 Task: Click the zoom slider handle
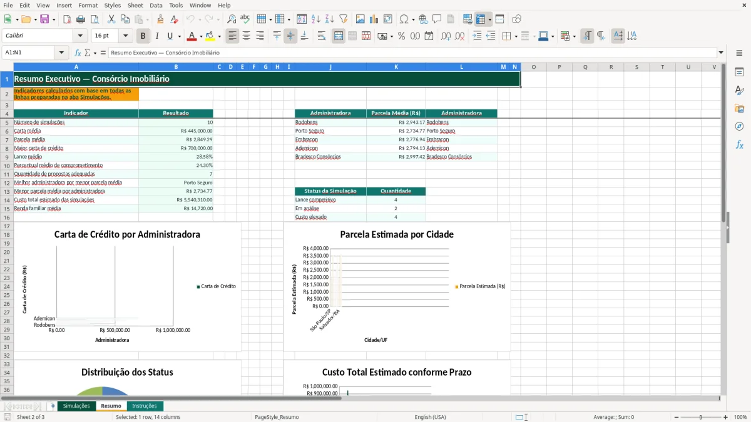click(x=700, y=417)
